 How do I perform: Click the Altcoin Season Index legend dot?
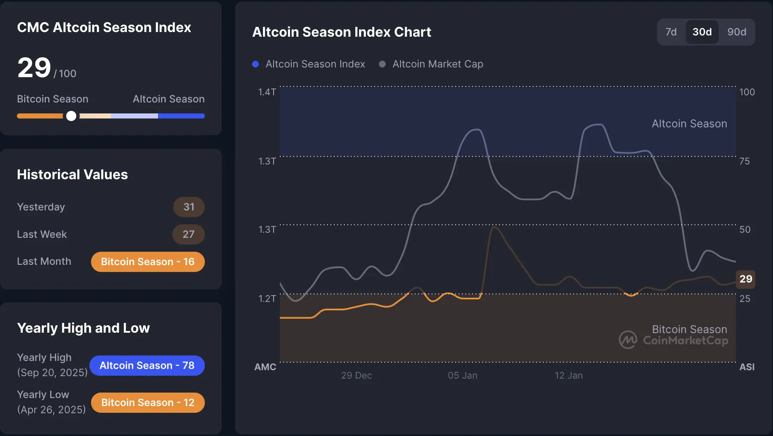pos(255,64)
